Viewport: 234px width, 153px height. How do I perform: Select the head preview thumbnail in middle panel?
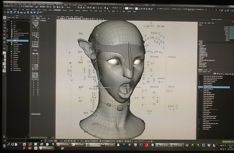coord(35,25)
